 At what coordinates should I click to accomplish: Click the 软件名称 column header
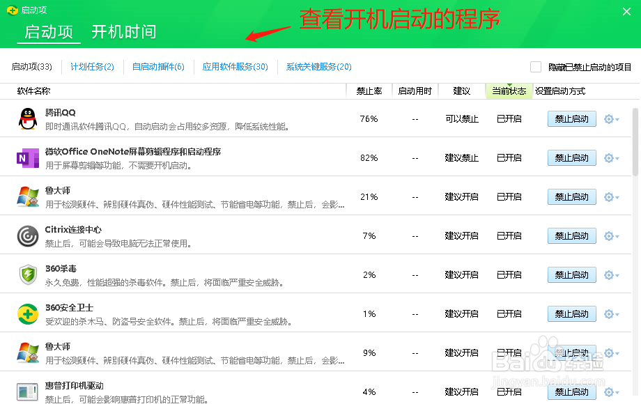point(33,91)
